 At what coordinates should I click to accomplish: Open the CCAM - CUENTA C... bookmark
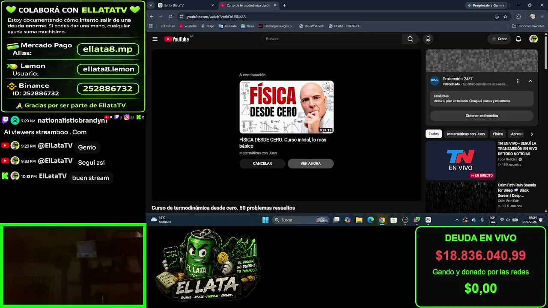[345, 26]
